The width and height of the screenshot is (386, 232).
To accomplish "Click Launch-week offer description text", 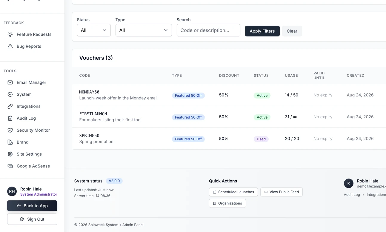I will tap(119, 98).
